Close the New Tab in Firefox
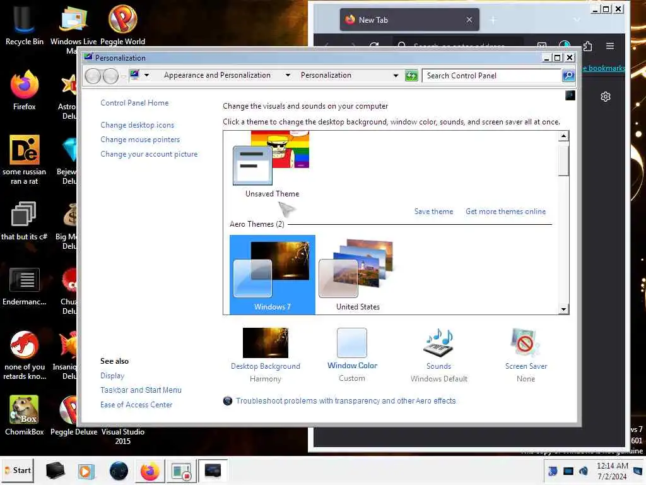Image resolution: width=646 pixels, height=485 pixels. point(469,20)
